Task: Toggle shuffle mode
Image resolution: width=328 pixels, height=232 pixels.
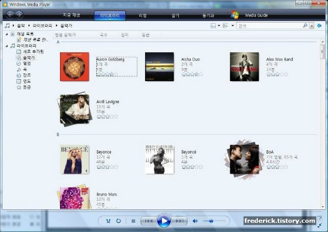Action: [x=108, y=221]
